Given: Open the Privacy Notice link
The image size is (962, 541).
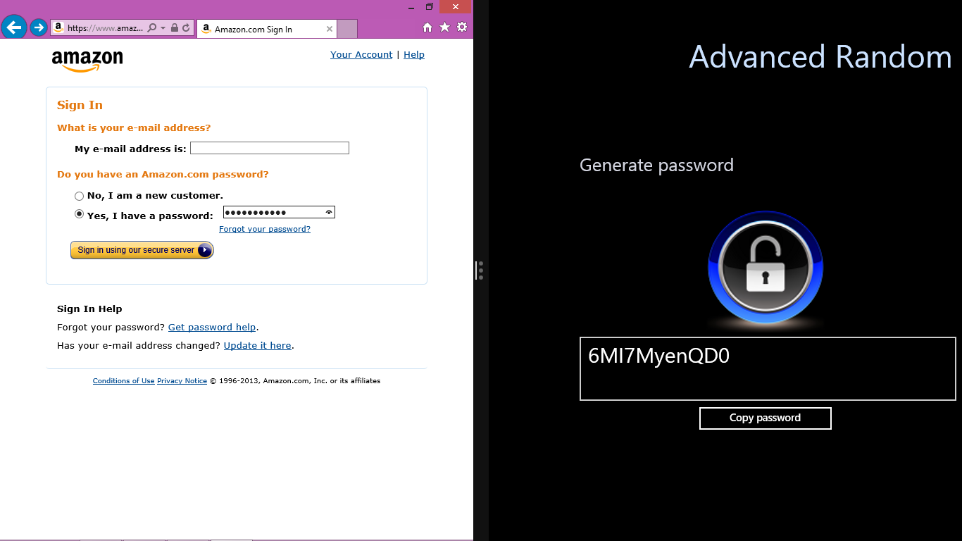Looking at the screenshot, I should pyautogui.click(x=182, y=380).
